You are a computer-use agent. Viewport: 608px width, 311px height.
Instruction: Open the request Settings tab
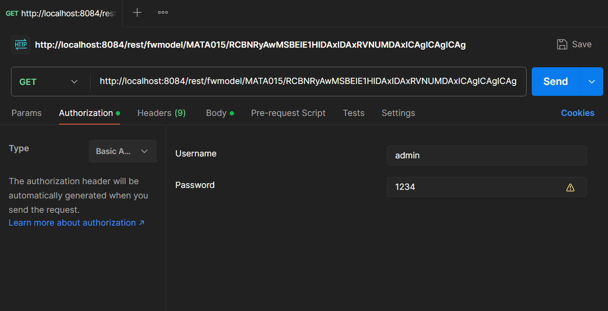tap(398, 113)
